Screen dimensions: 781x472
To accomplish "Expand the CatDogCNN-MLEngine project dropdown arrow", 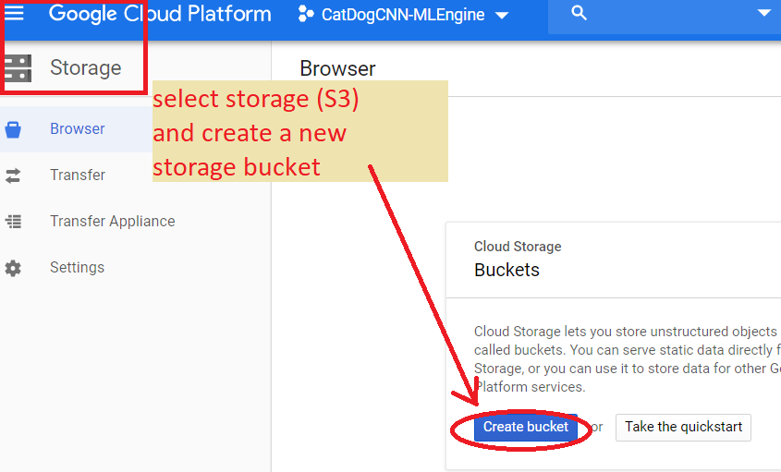I will click(x=502, y=16).
